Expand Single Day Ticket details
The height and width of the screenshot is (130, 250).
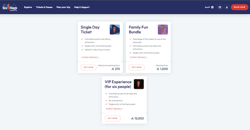91,58
